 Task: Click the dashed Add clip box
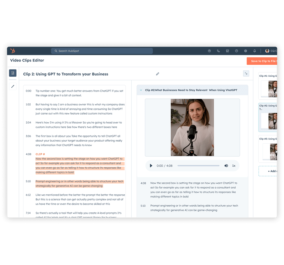coord(268,171)
